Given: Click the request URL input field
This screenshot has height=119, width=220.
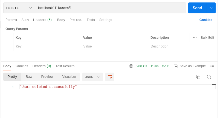Looking at the screenshot, I should point(110,8).
